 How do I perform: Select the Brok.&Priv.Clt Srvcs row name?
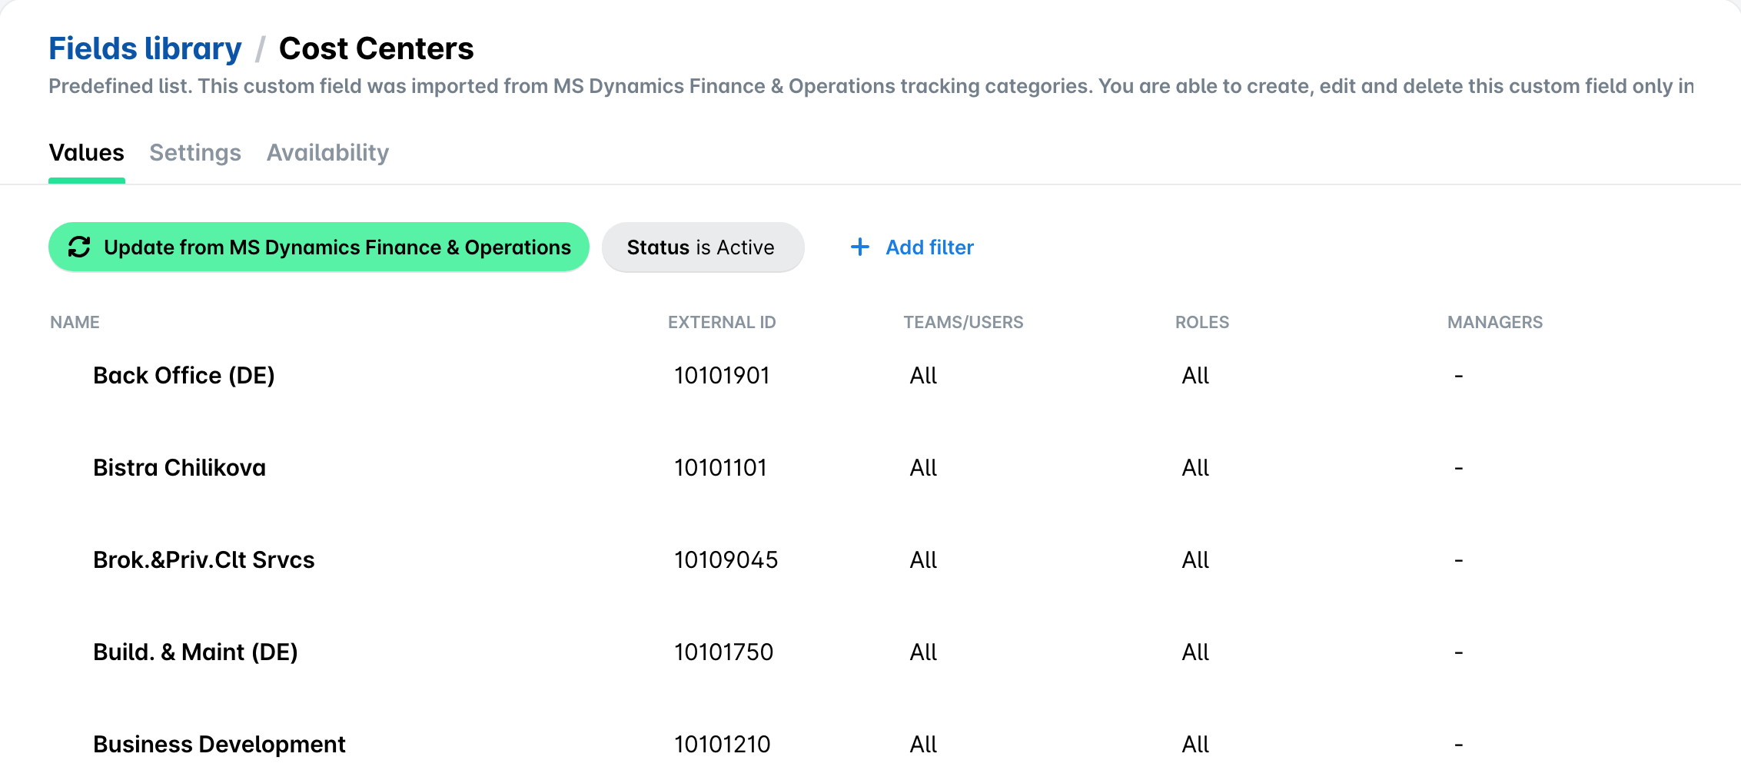(204, 559)
